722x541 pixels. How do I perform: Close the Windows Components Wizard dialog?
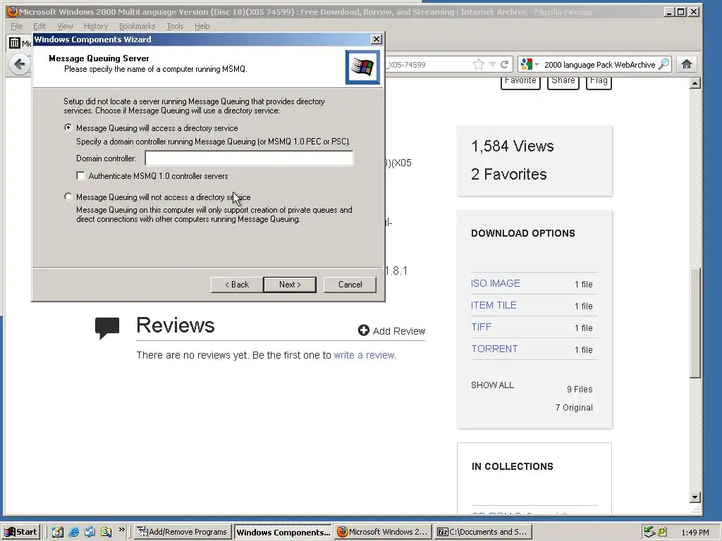(377, 39)
